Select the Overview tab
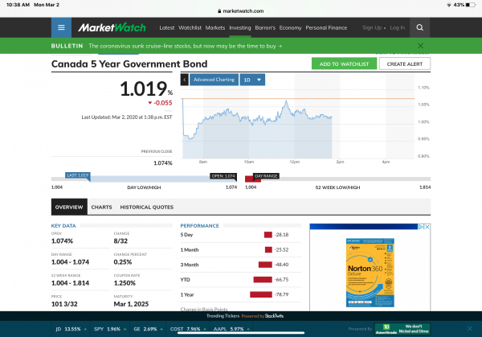The width and height of the screenshot is (482, 337). 68,208
